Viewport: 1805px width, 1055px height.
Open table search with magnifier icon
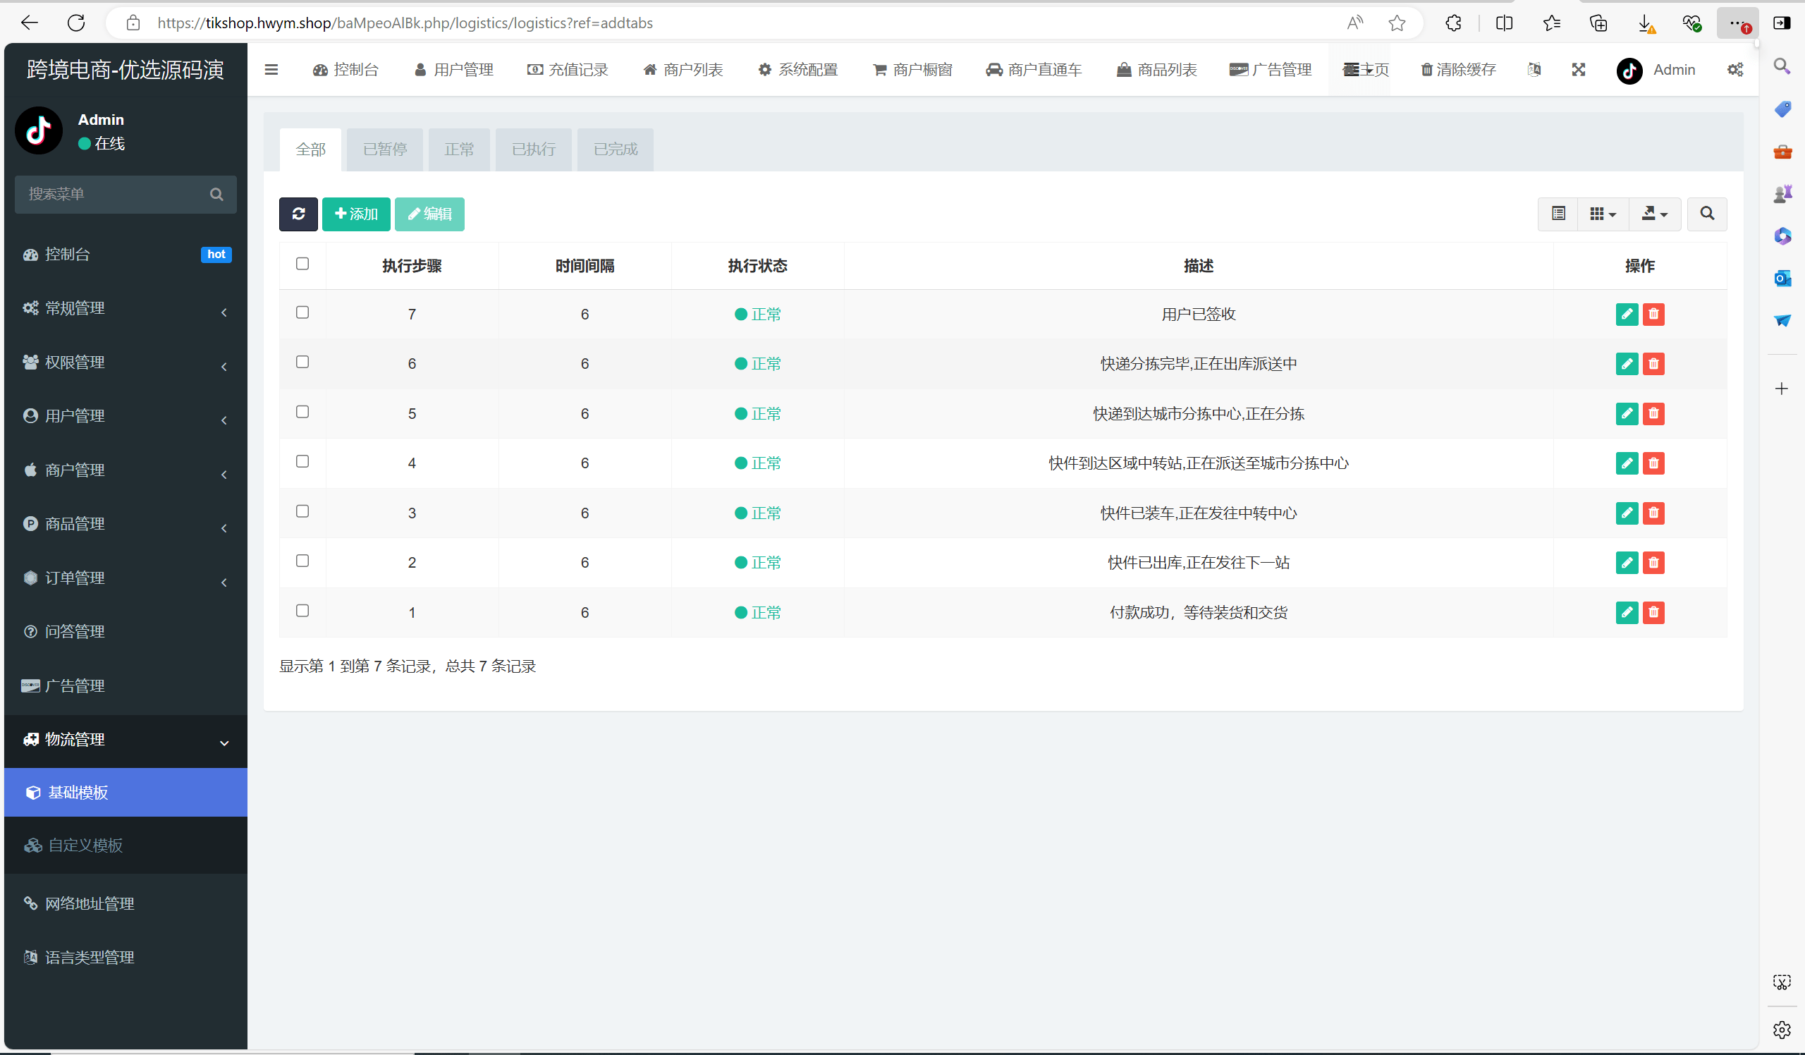click(1707, 214)
